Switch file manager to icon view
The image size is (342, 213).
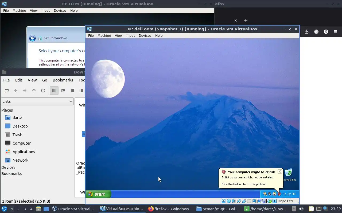point(54,91)
